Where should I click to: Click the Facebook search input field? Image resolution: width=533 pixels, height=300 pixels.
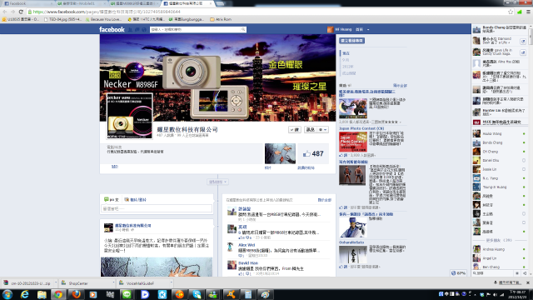pyautogui.click(x=196, y=30)
